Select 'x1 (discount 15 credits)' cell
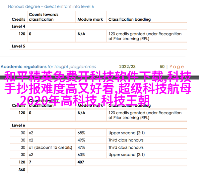Viewport: 199px width, 174px height. (x=50, y=147)
